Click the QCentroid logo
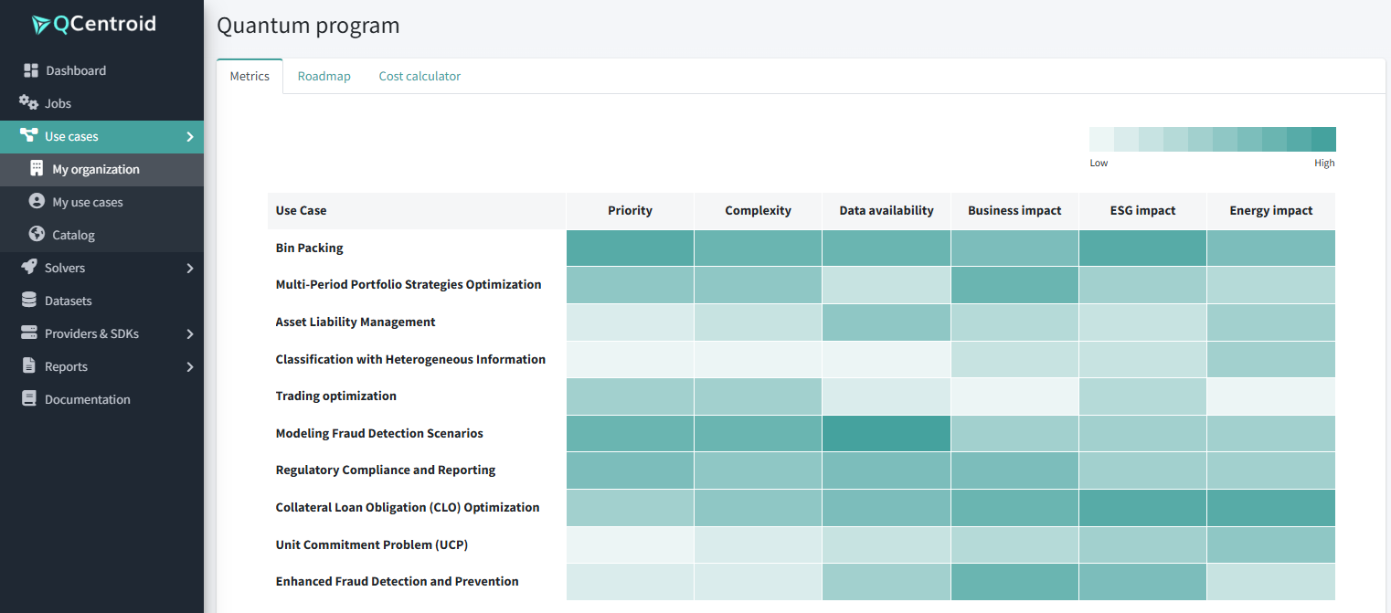This screenshot has width=1391, height=613. (94, 25)
